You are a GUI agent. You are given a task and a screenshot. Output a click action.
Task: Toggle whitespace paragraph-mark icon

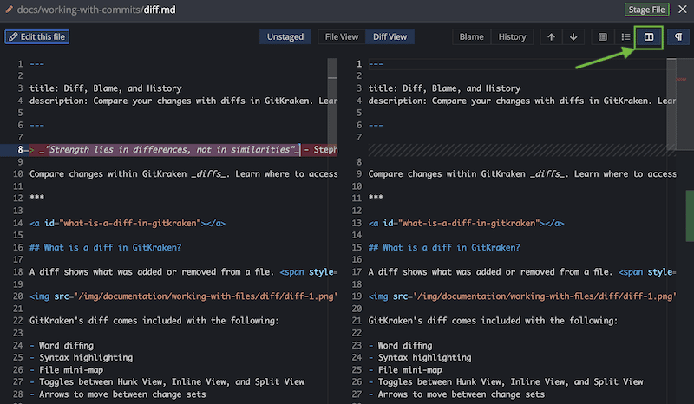pos(678,36)
